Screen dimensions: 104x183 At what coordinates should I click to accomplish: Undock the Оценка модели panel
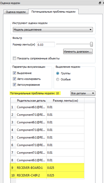click(100, 3)
